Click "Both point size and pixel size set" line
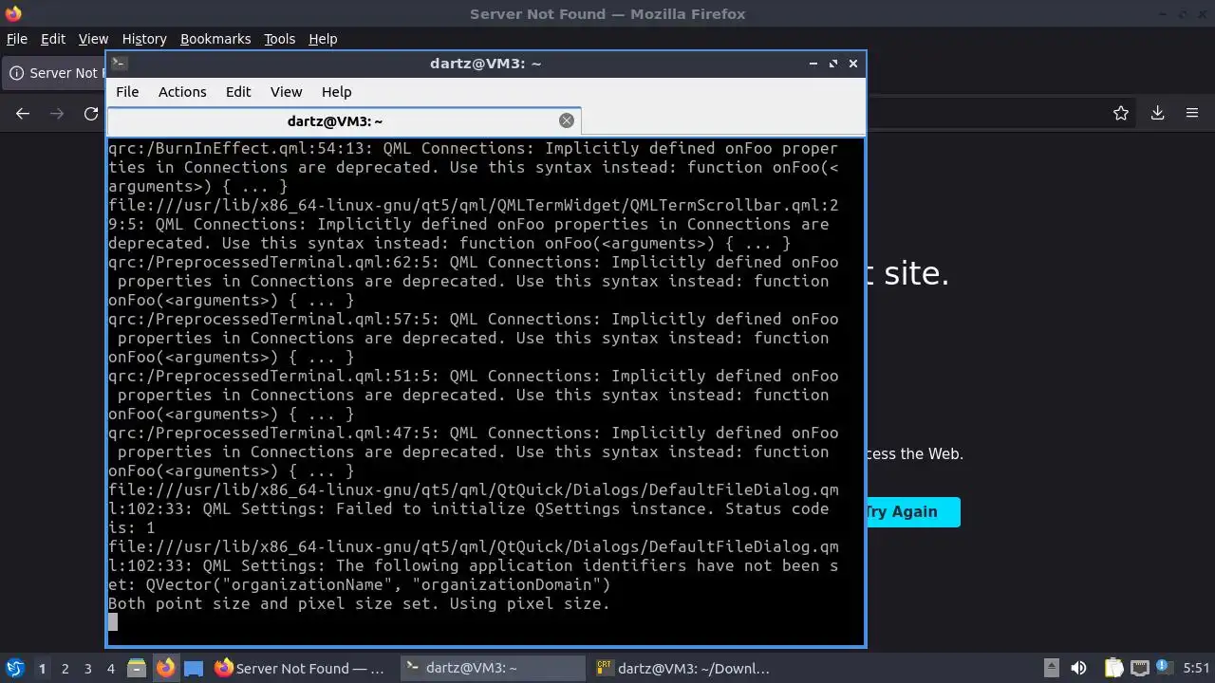 [359, 603]
